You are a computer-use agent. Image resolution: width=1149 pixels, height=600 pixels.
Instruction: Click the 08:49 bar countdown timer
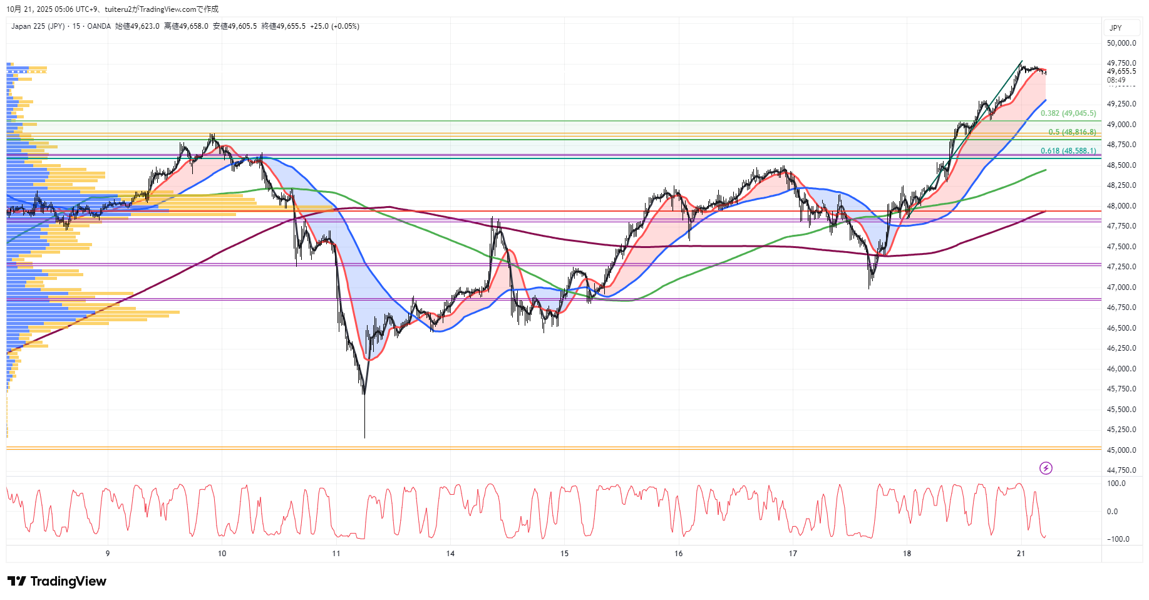[x=1116, y=80]
